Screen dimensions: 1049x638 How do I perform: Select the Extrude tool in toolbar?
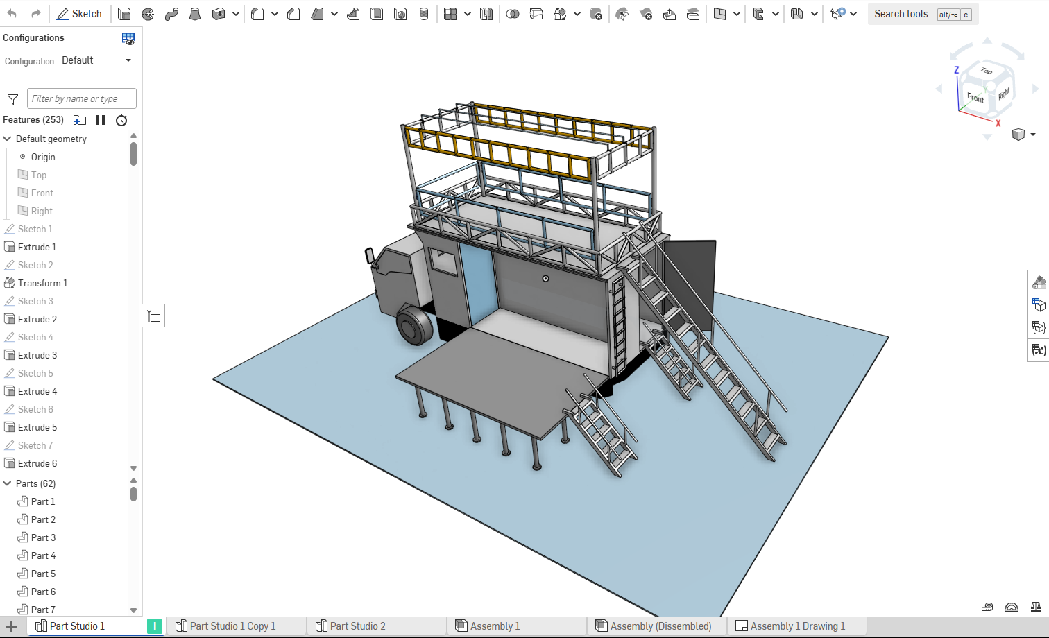[124, 14]
